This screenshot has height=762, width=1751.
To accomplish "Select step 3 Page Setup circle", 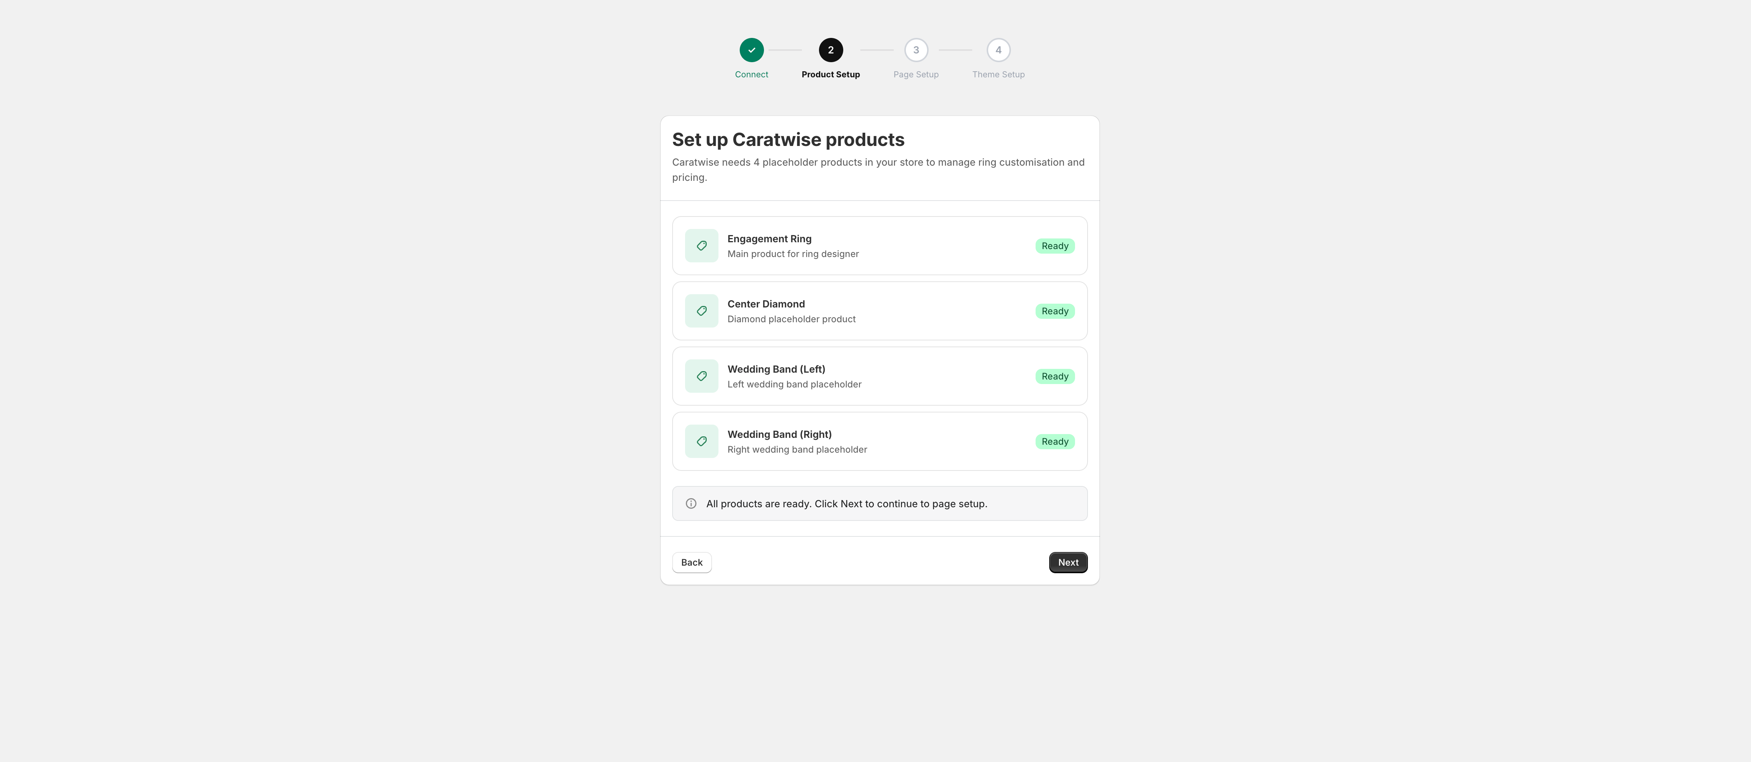I will [916, 50].
